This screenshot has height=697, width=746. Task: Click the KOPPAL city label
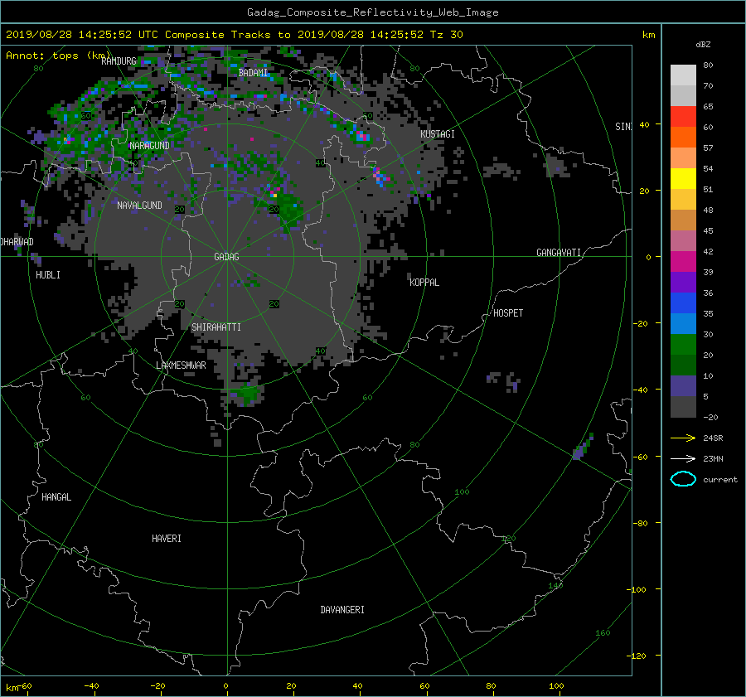pyautogui.click(x=424, y=283)
